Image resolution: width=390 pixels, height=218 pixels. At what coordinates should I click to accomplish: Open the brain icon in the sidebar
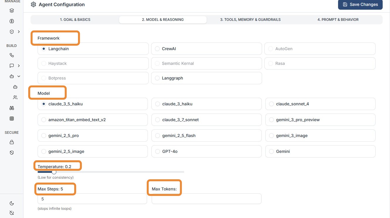click(x=12, y=21)
